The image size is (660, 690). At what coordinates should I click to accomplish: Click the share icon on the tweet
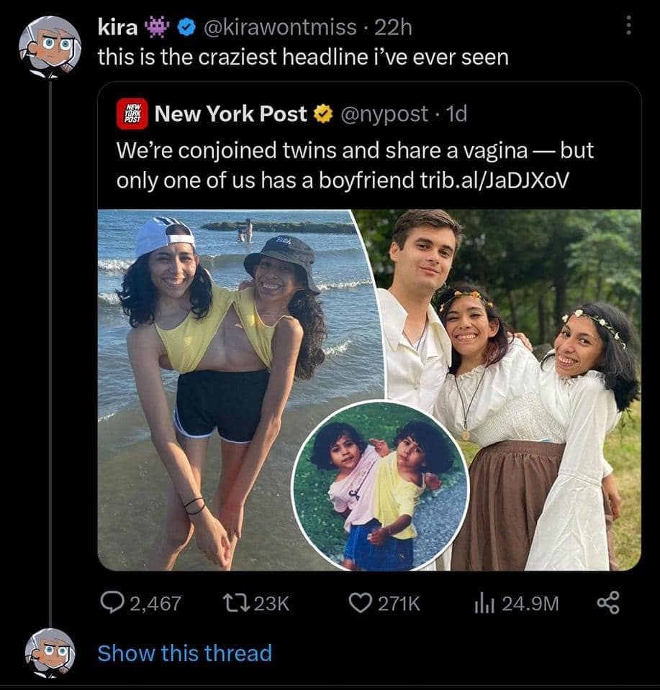(610, 604)
